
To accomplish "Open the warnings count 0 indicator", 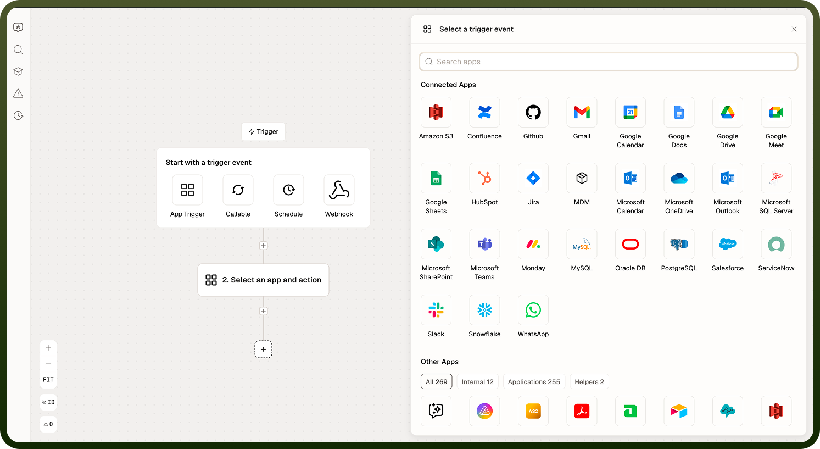I will [x=48, y=424].
